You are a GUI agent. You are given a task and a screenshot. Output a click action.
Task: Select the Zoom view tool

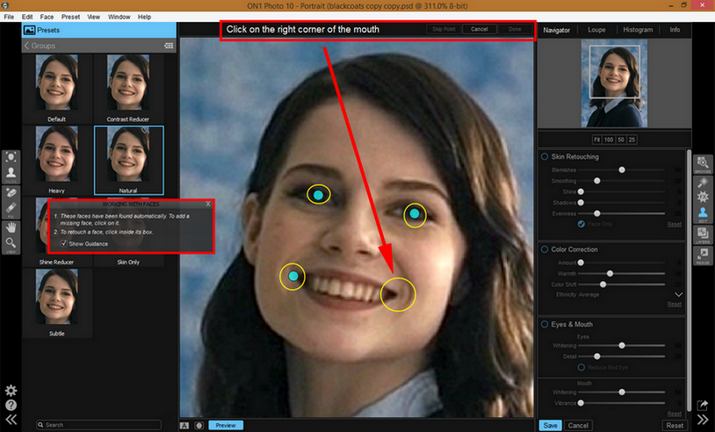[x=11, y=244]
